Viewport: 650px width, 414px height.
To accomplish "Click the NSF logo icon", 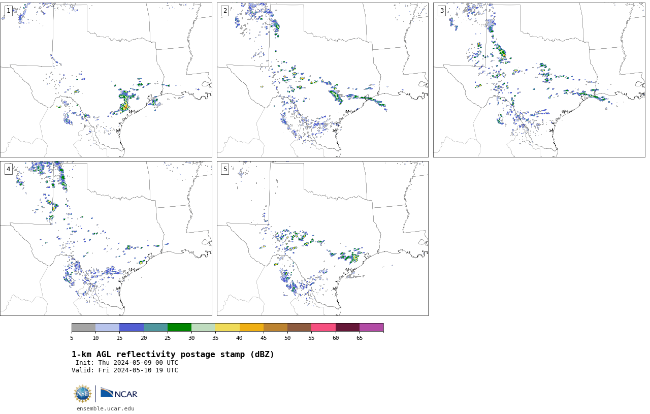I will pos(83,394).
